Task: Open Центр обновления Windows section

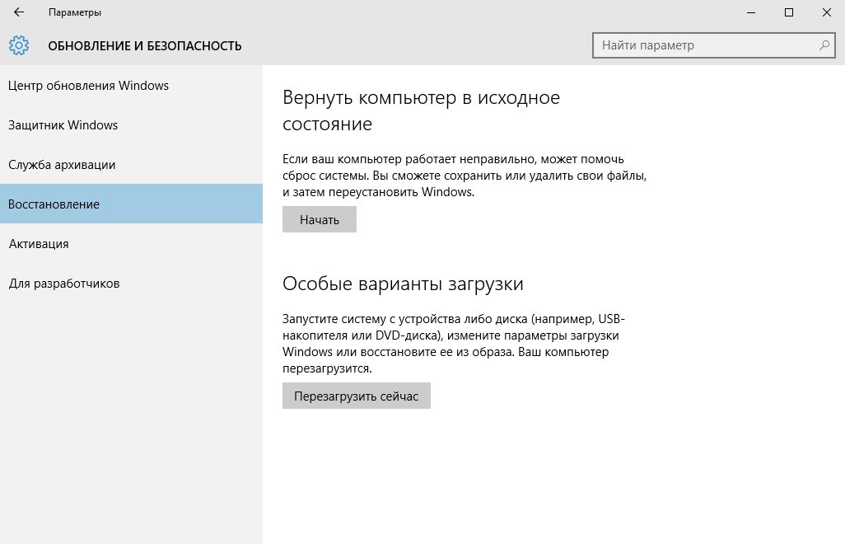Action: [131, 86]
